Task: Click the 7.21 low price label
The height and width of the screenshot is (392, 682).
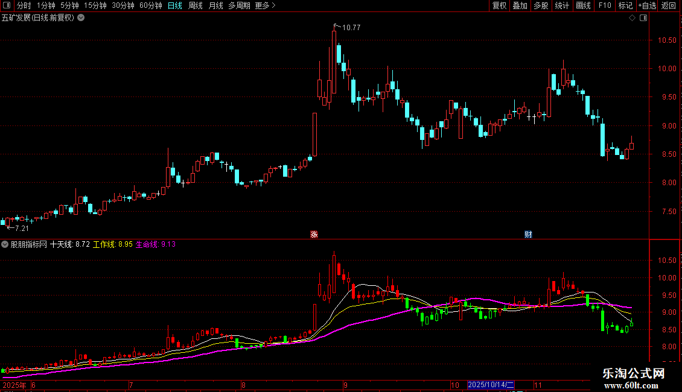Action: pyautogui.click(x=22, y=228)
